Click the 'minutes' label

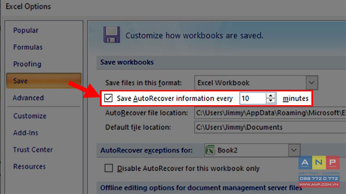tap(295, 98)
